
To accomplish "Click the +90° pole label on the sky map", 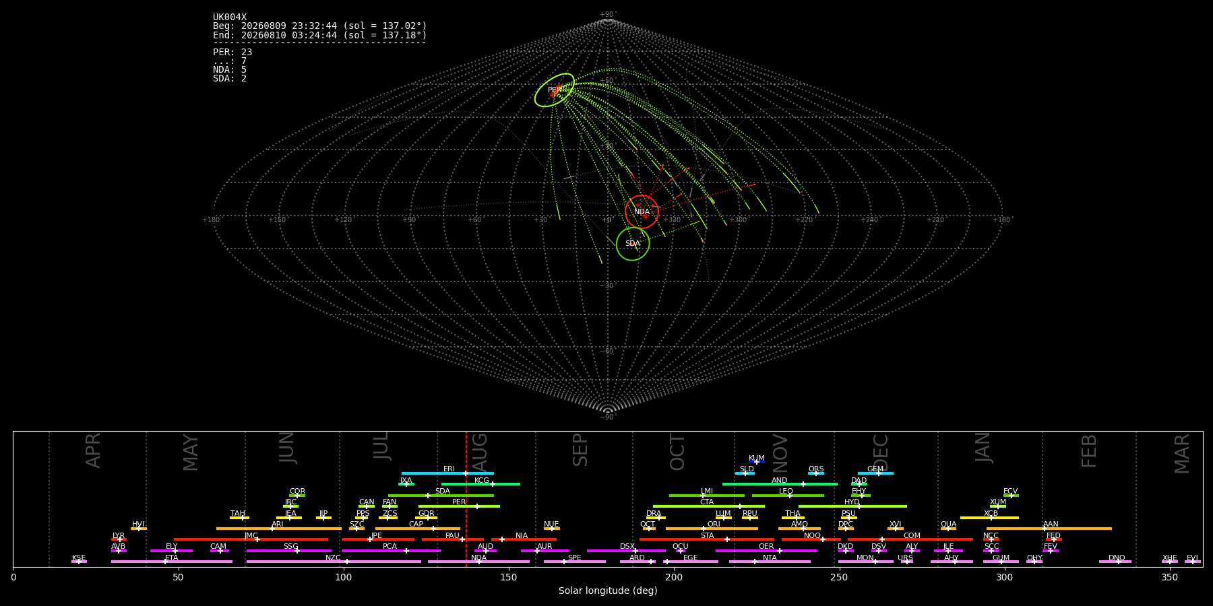I will click(x=608, y=15).
